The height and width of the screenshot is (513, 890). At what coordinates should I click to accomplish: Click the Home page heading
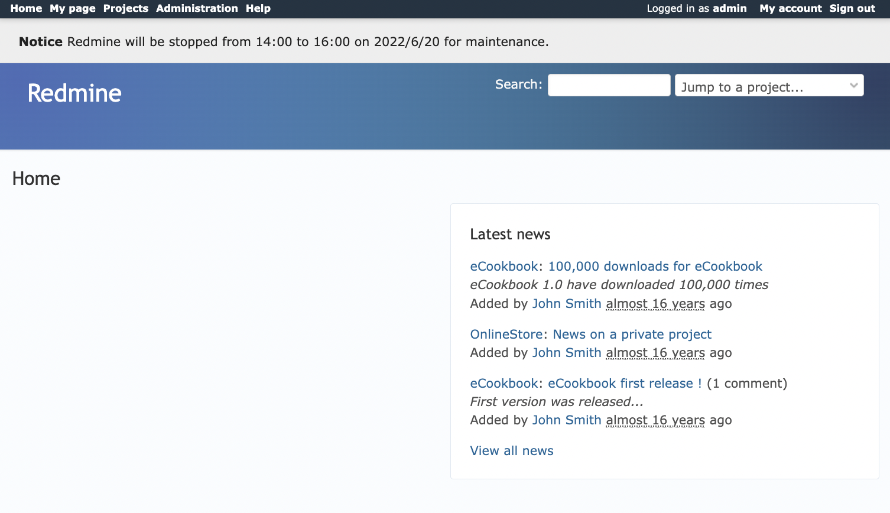36,178
